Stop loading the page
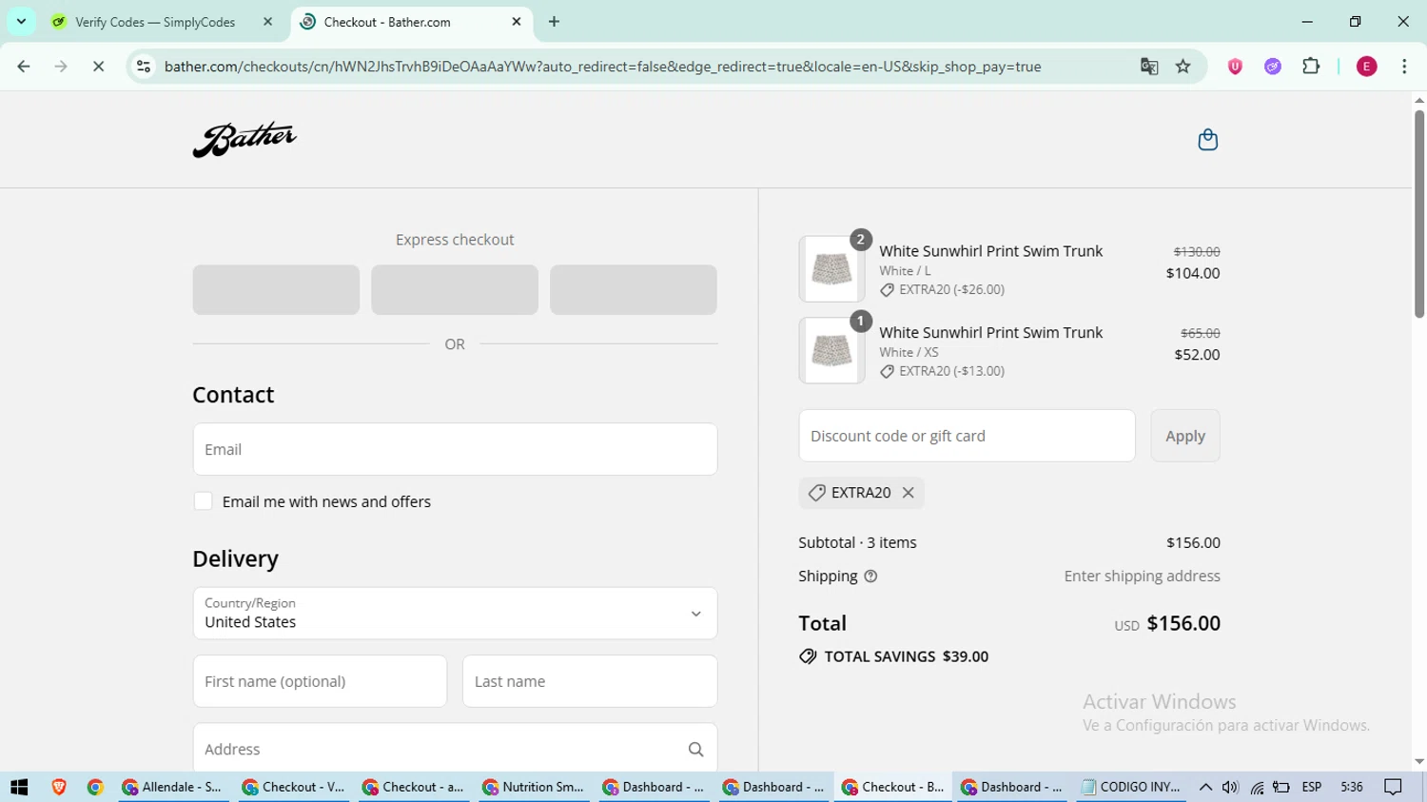1427x802 pixels. [98, 67]
